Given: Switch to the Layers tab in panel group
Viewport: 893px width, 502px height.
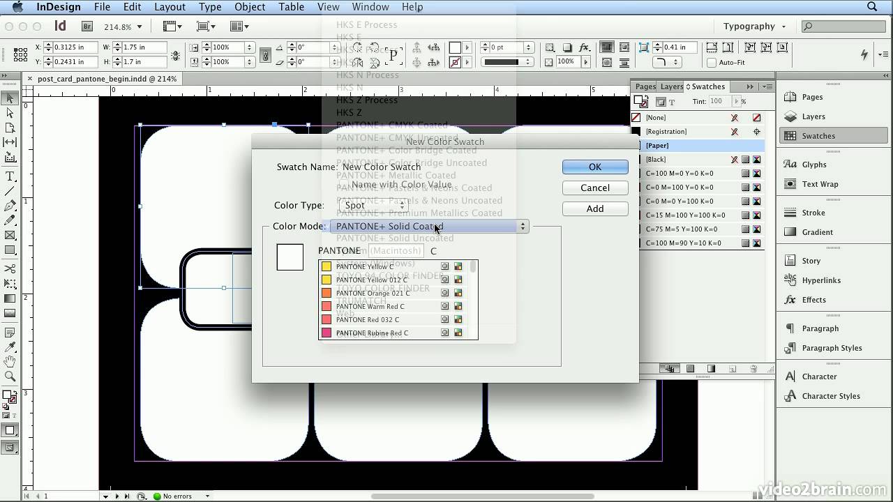Looking at the screenshot, I should 671,87.
